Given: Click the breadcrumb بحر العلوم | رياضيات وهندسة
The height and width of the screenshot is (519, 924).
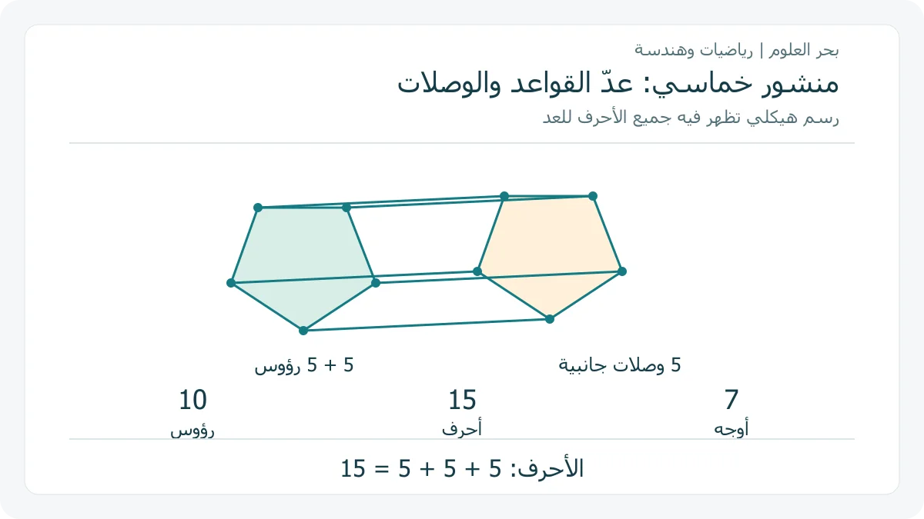Looking at the screenshot, I should click(737, 50).
